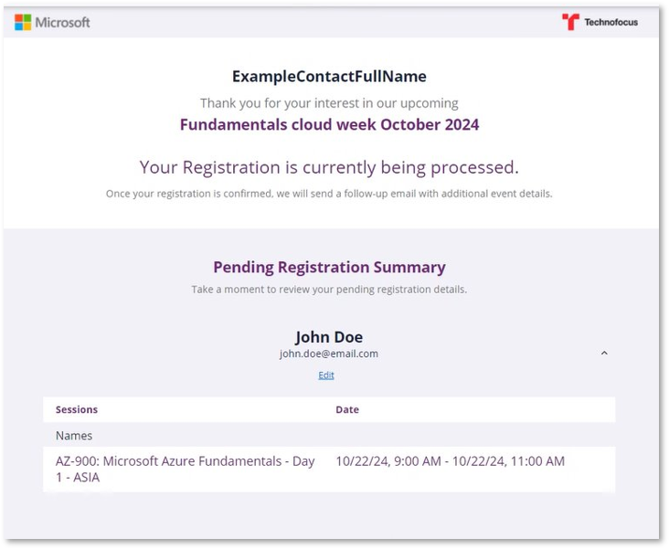Click the 10/22/24 9:00 AM session date

tap(451, 461)
